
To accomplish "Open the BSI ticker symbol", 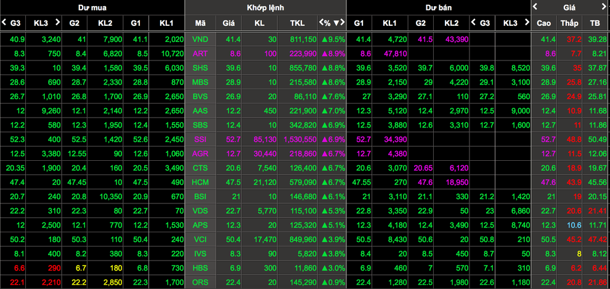I will (x=200, y=197).
